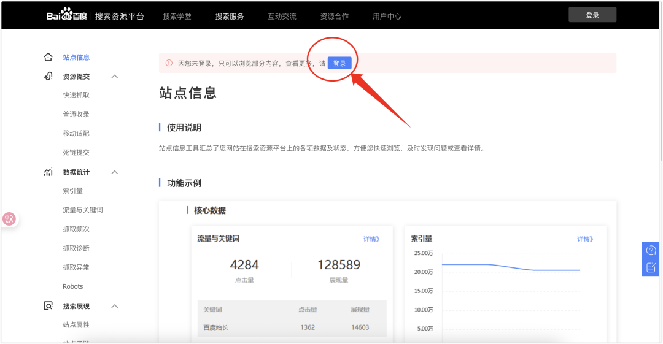This screenshot has height=344, width=663.
Task: Open the 用户中心 menu
Action: [387, 17]
